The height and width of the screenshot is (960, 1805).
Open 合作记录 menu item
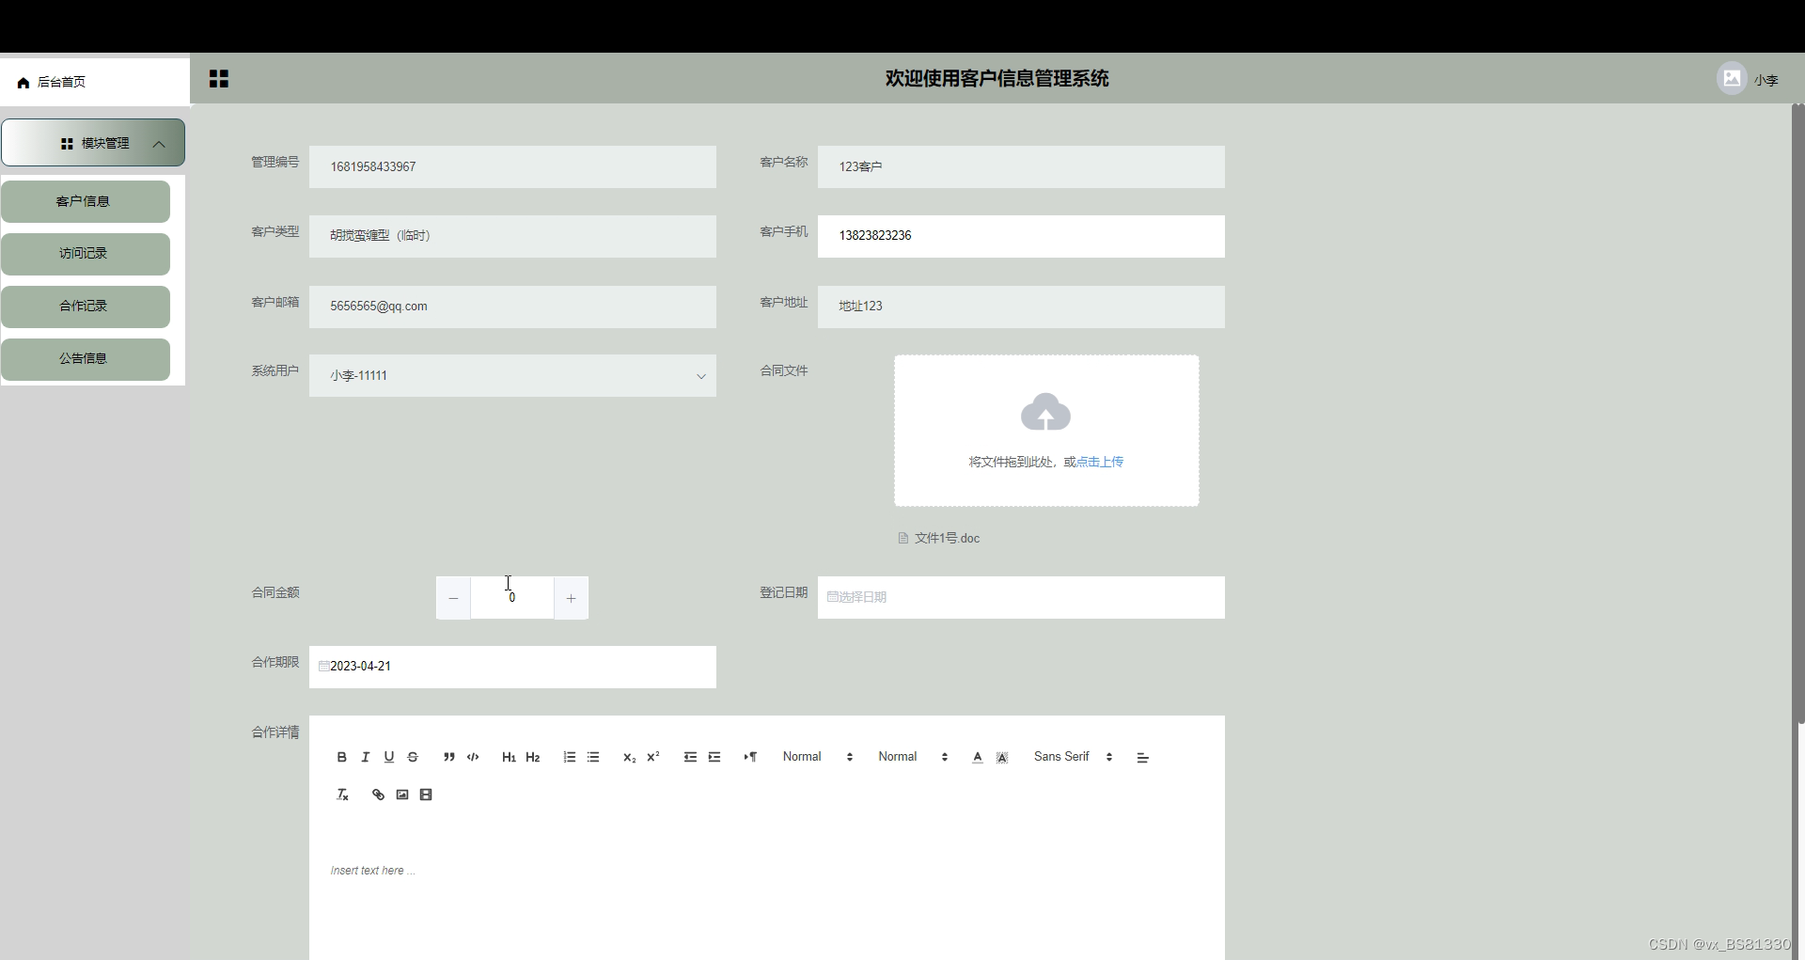tap(86, 307)
